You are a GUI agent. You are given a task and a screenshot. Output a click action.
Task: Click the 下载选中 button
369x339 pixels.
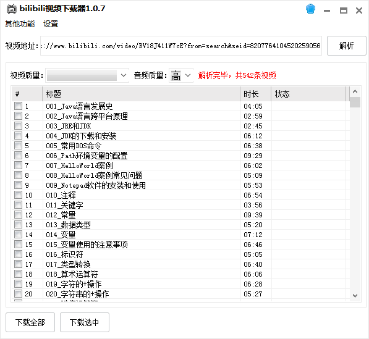point(85,322)
